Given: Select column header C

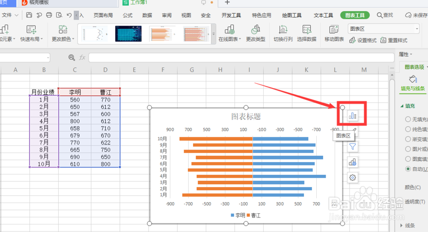Looking at the screenshot, I should pos(74,70).
